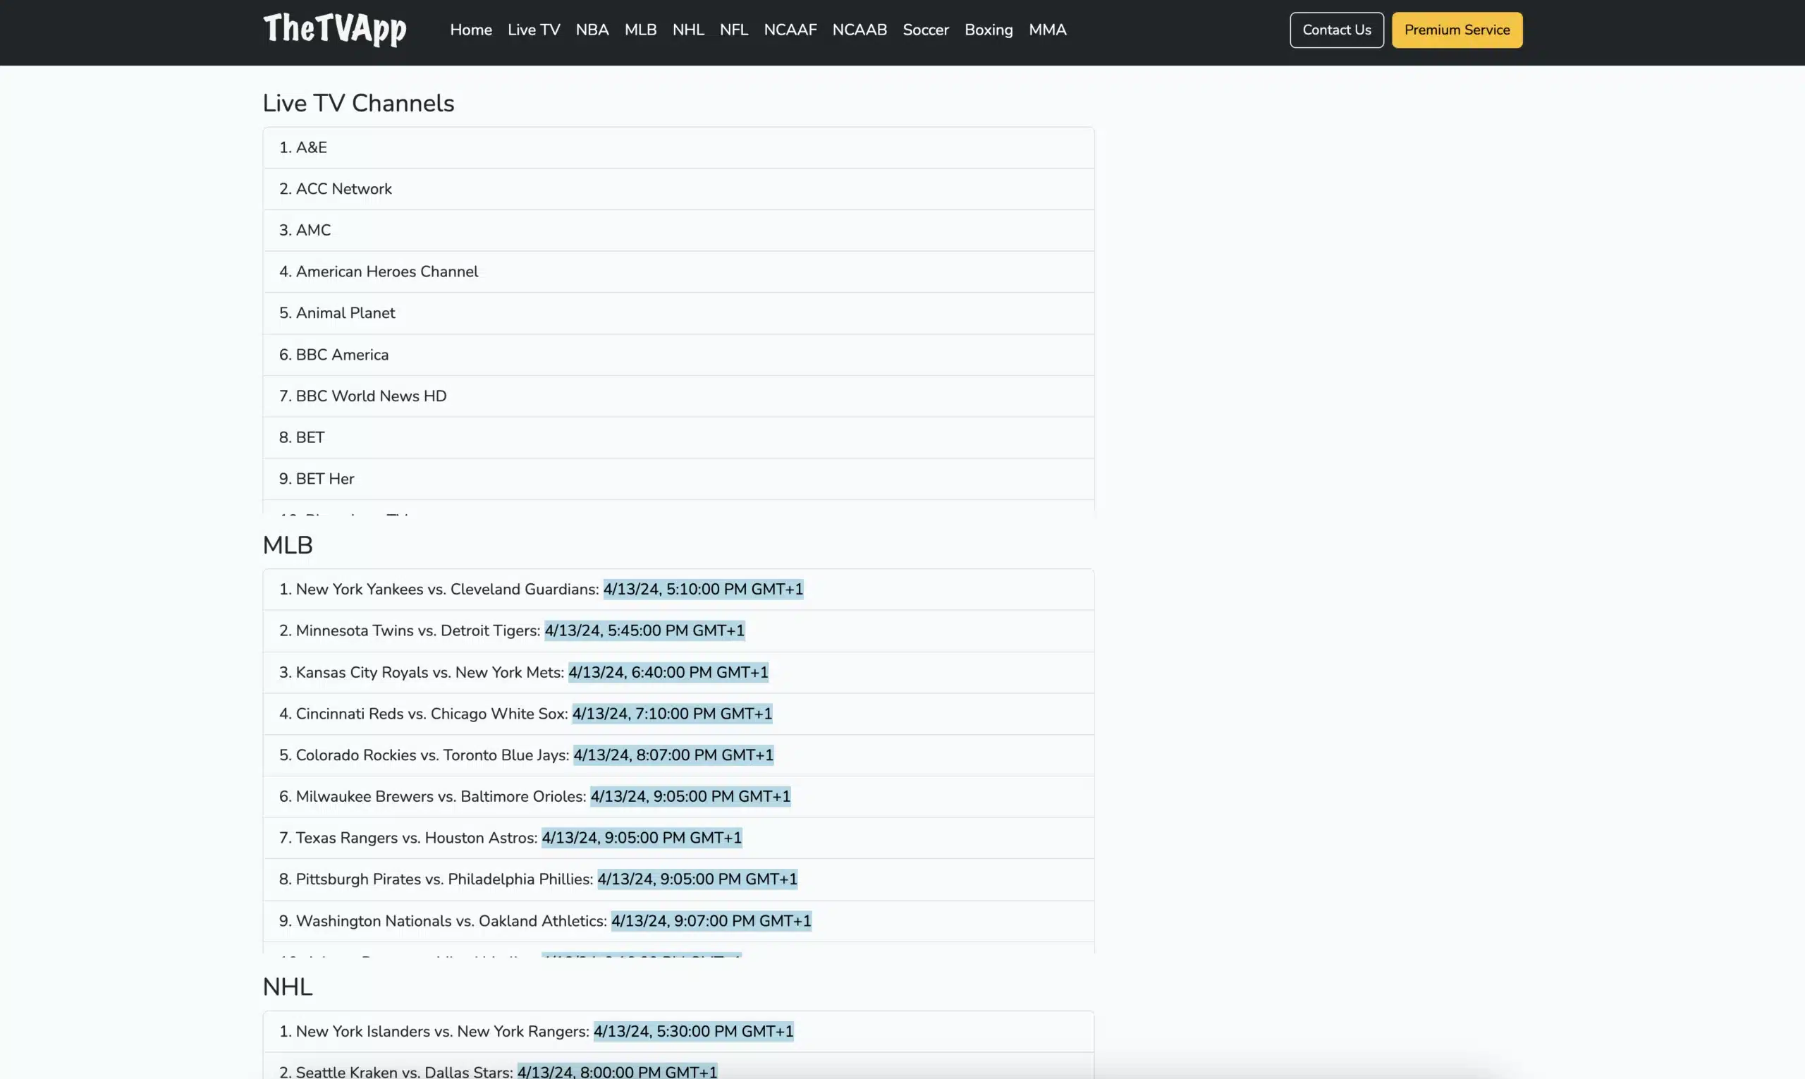Click Contact Us button
Viewport: 1805px width, 1079px height.
click(x=1336, y=30)
